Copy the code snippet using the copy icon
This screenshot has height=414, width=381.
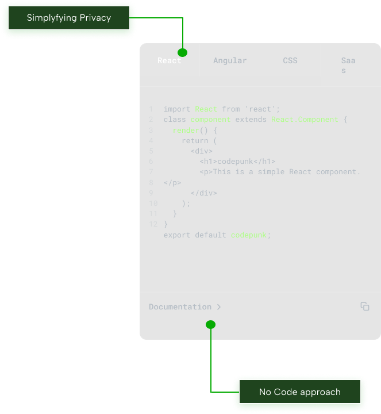point(364,306)
